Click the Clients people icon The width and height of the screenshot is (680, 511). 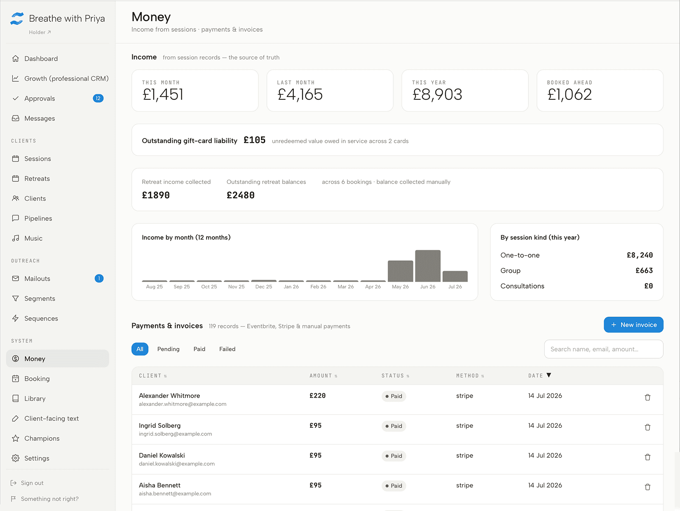pos(16,198)
